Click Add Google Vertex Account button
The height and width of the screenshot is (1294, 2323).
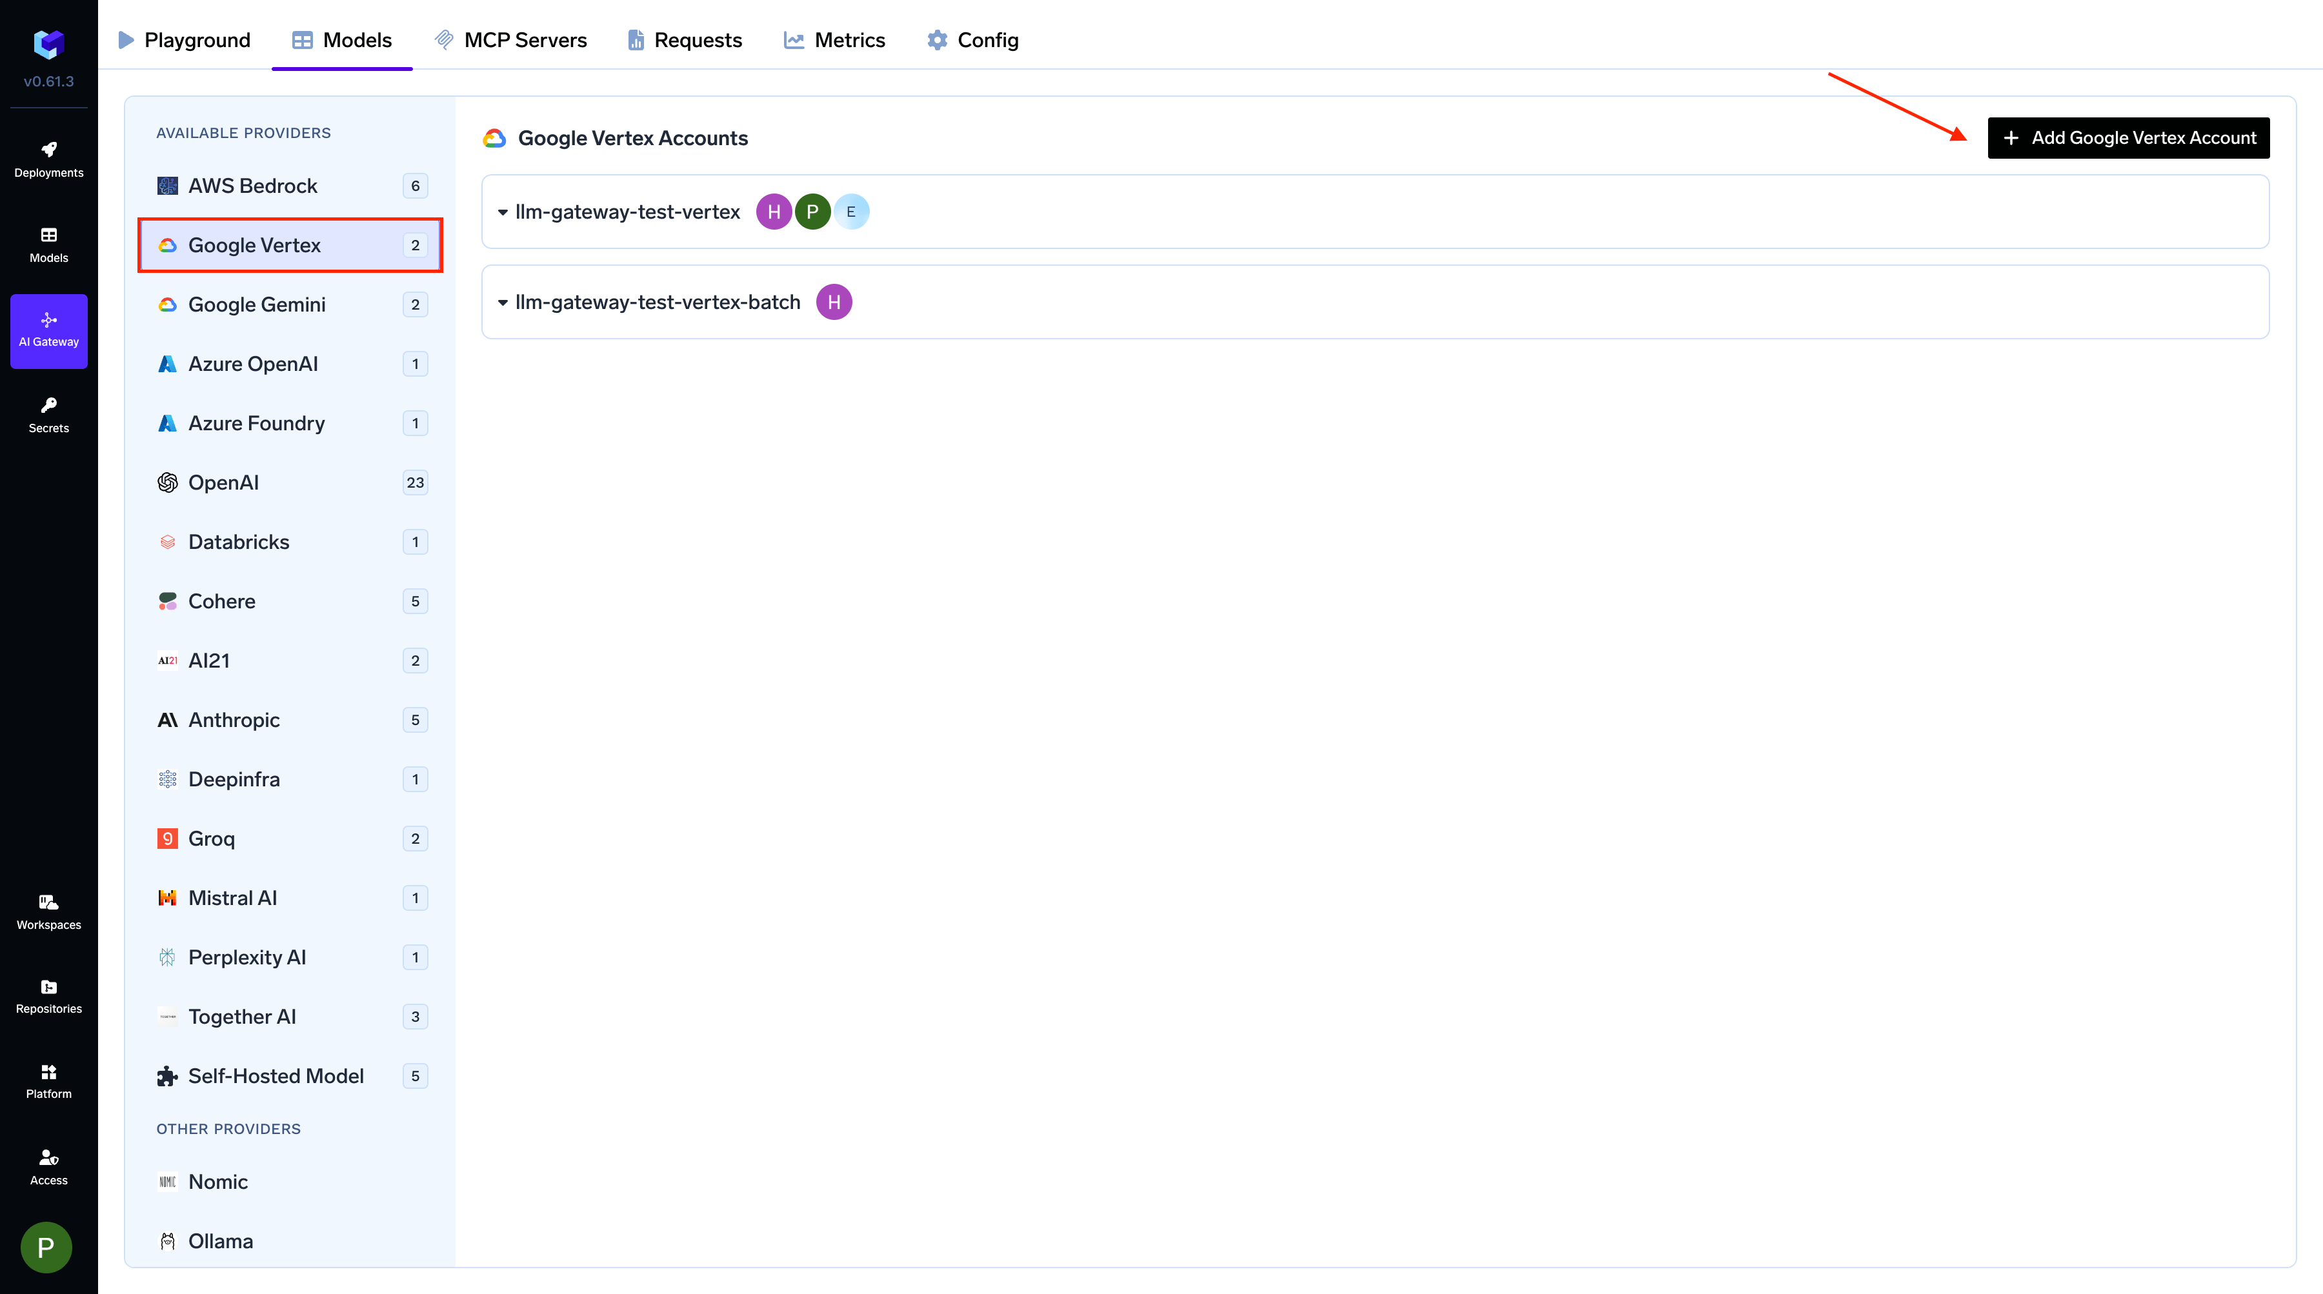(2128, 138)
